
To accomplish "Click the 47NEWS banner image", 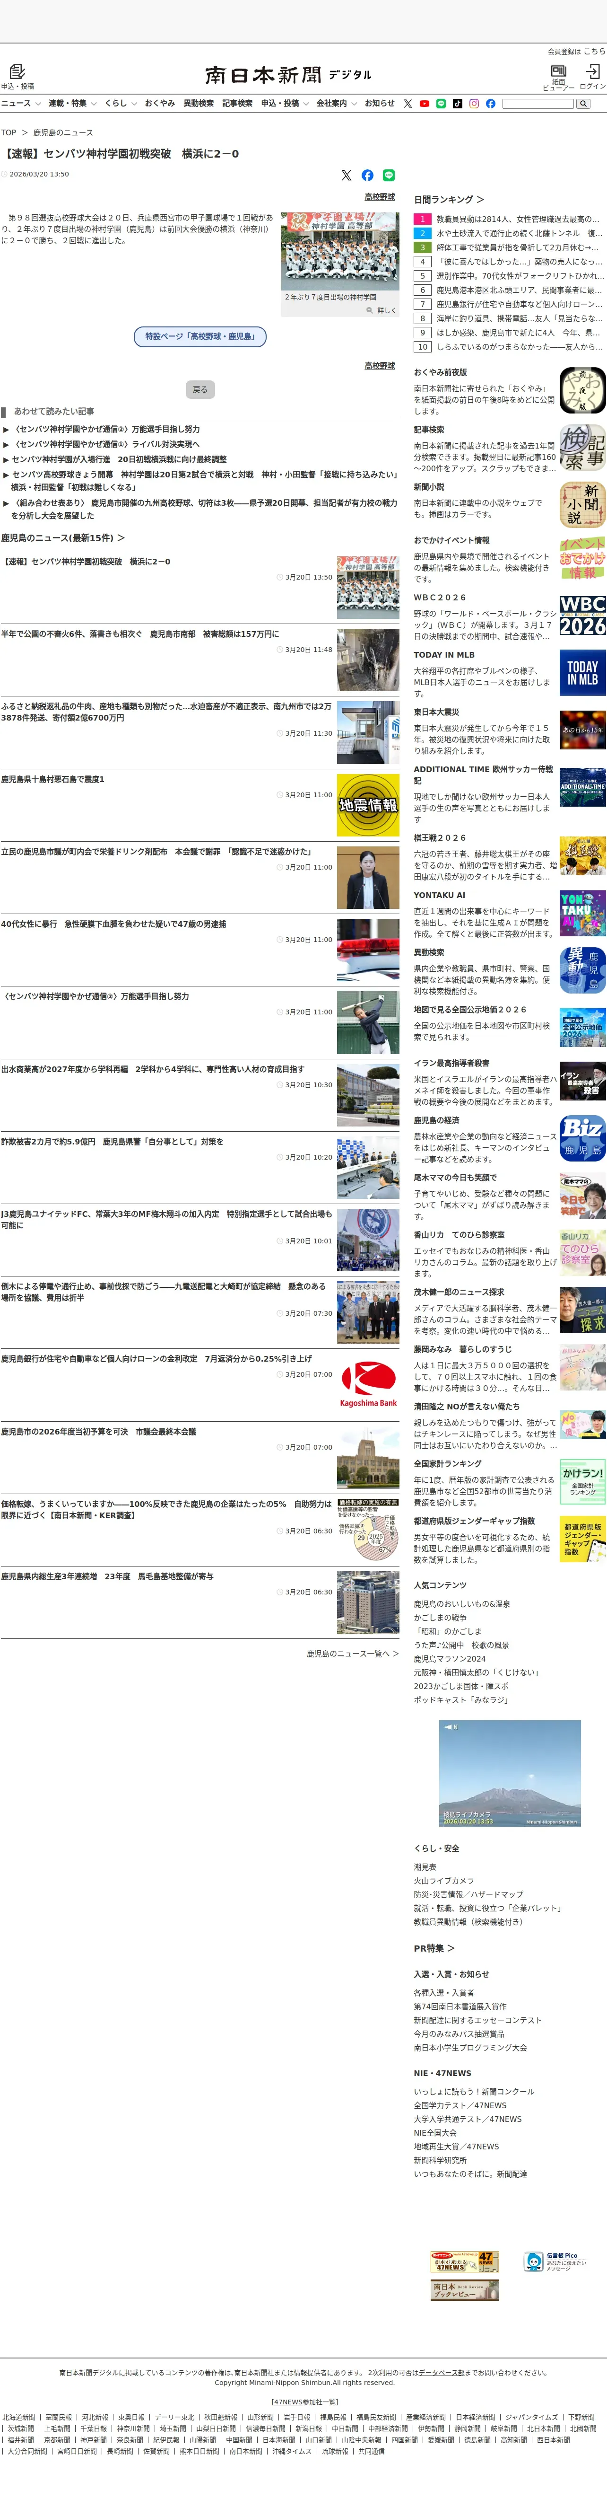I will (464, 2261).
